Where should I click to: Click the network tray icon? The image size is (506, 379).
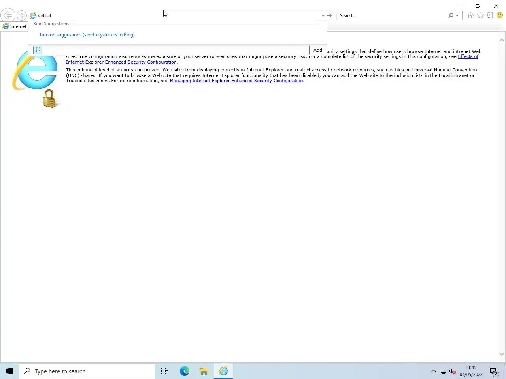(x=443, y=371)
